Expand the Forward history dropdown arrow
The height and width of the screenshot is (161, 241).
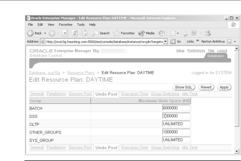[x=58, y=33]
